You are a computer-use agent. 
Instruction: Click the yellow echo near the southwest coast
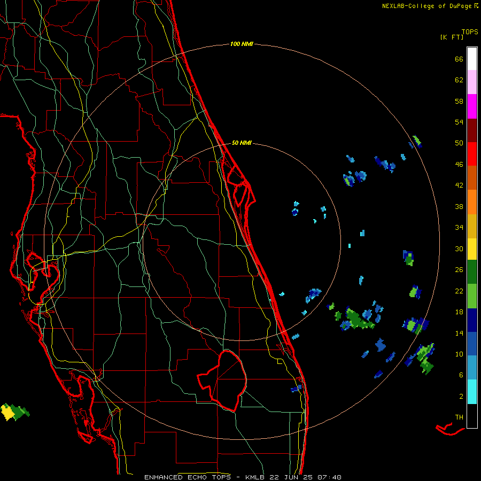pyautogui.click(x=7, y=412)
